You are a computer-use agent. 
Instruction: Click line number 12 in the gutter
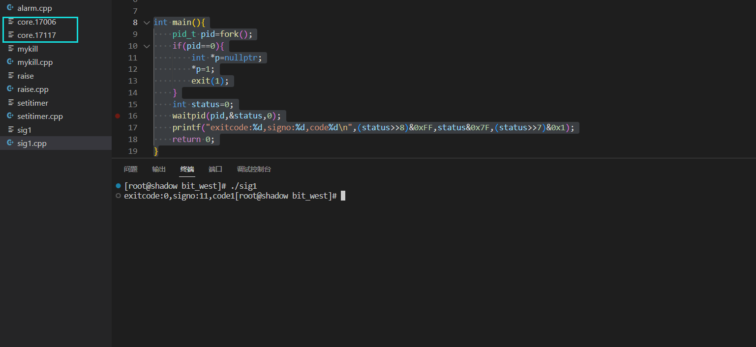click(x=133, y=69)
